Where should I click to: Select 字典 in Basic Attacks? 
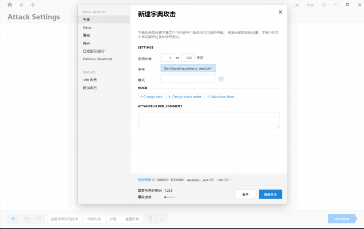(x=104, y=20)
